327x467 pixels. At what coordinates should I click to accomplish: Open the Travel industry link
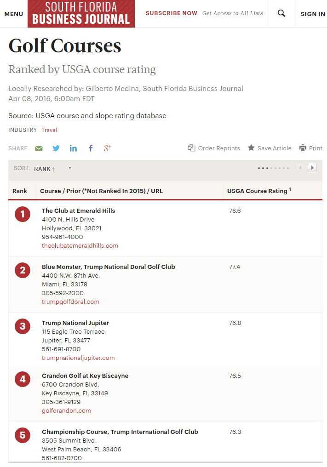coord(49,130)
